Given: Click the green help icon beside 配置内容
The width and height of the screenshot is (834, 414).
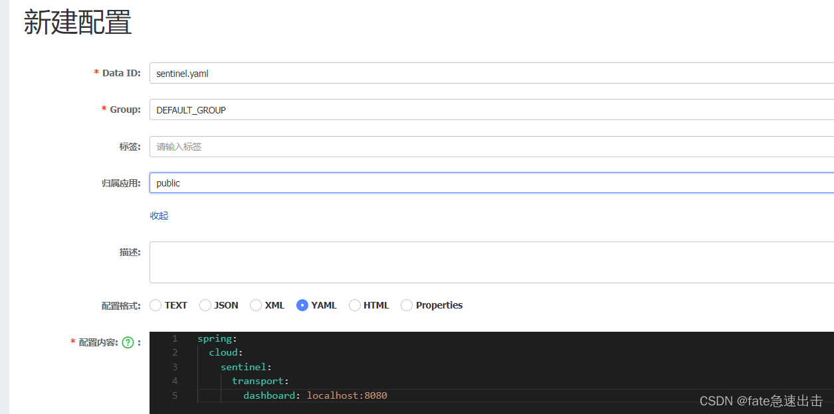Looking at the screenshot, I should click(x=128, y=343).
